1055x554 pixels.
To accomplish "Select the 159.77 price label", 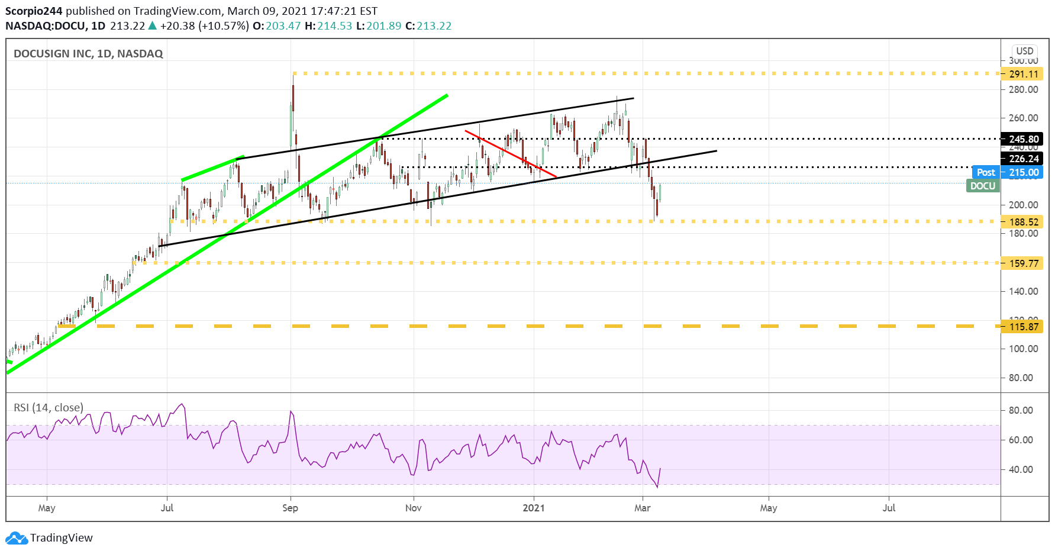I will click(1022, 263).
